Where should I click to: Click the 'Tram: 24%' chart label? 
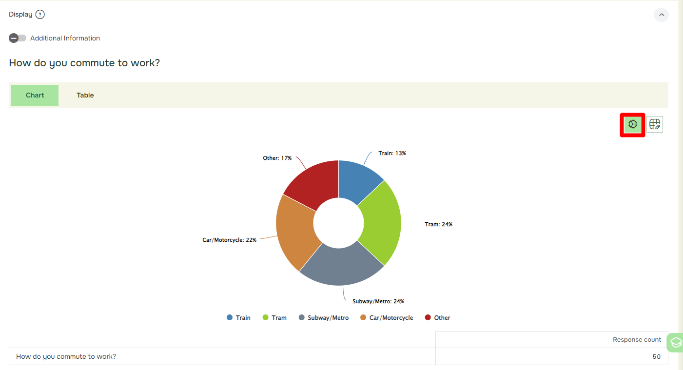coord(439,224)
